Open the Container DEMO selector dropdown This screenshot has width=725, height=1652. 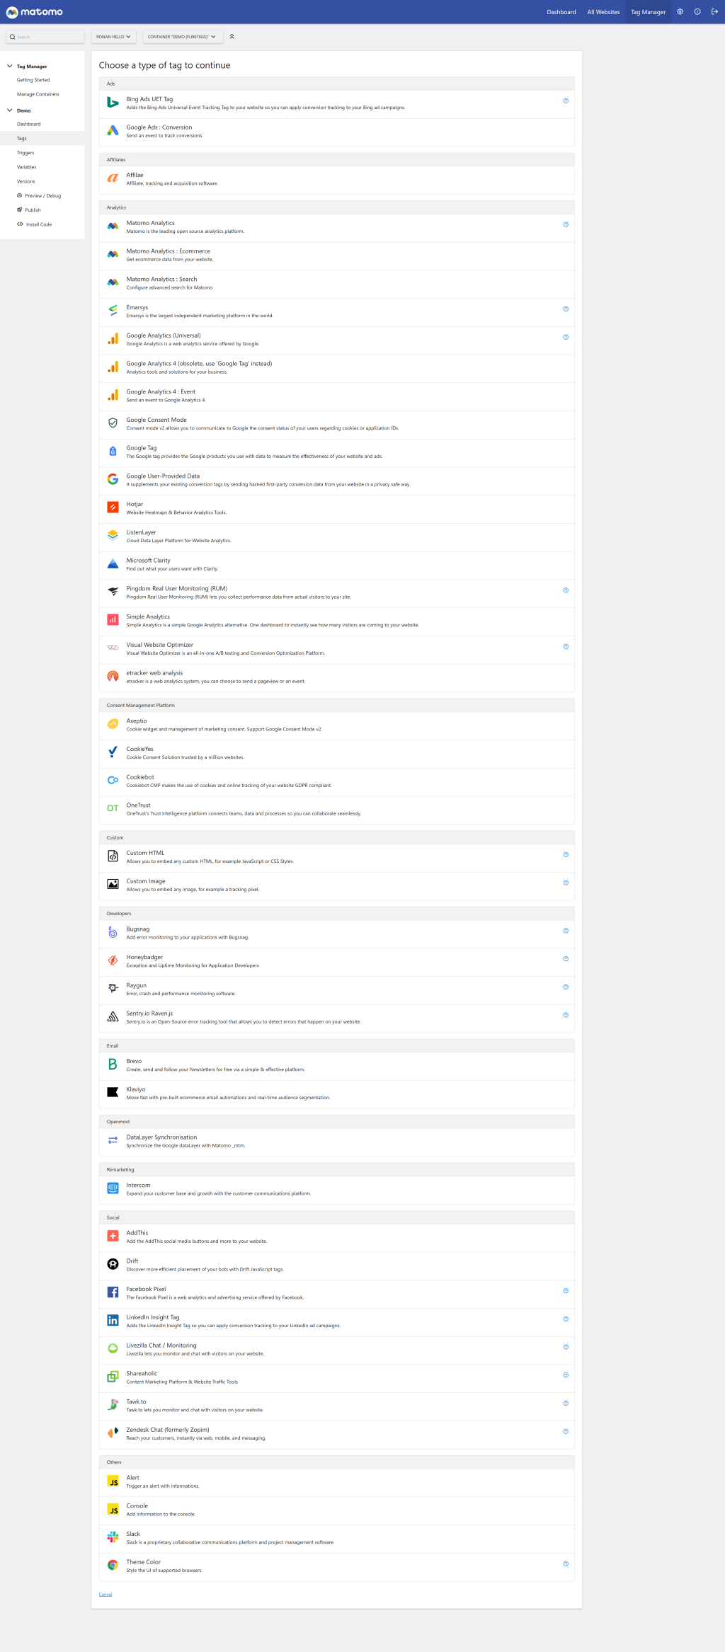[x=182, y=37]
